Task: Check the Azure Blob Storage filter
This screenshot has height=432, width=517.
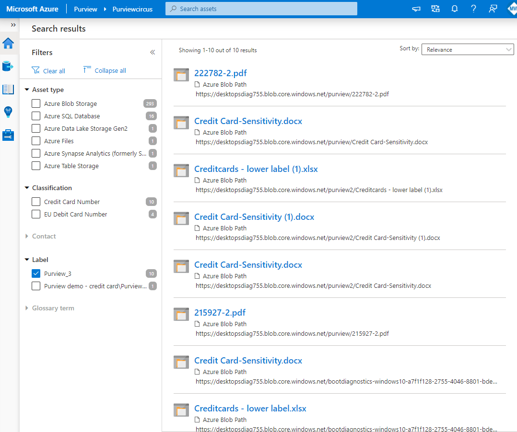Action: point(36,103)
